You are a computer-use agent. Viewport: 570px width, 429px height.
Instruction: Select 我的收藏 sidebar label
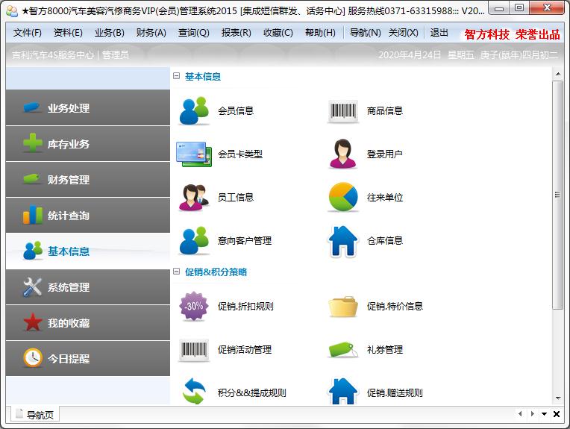(x=69, y=323)
